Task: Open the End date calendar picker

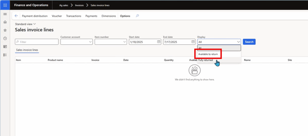Action: pos(193,42)
